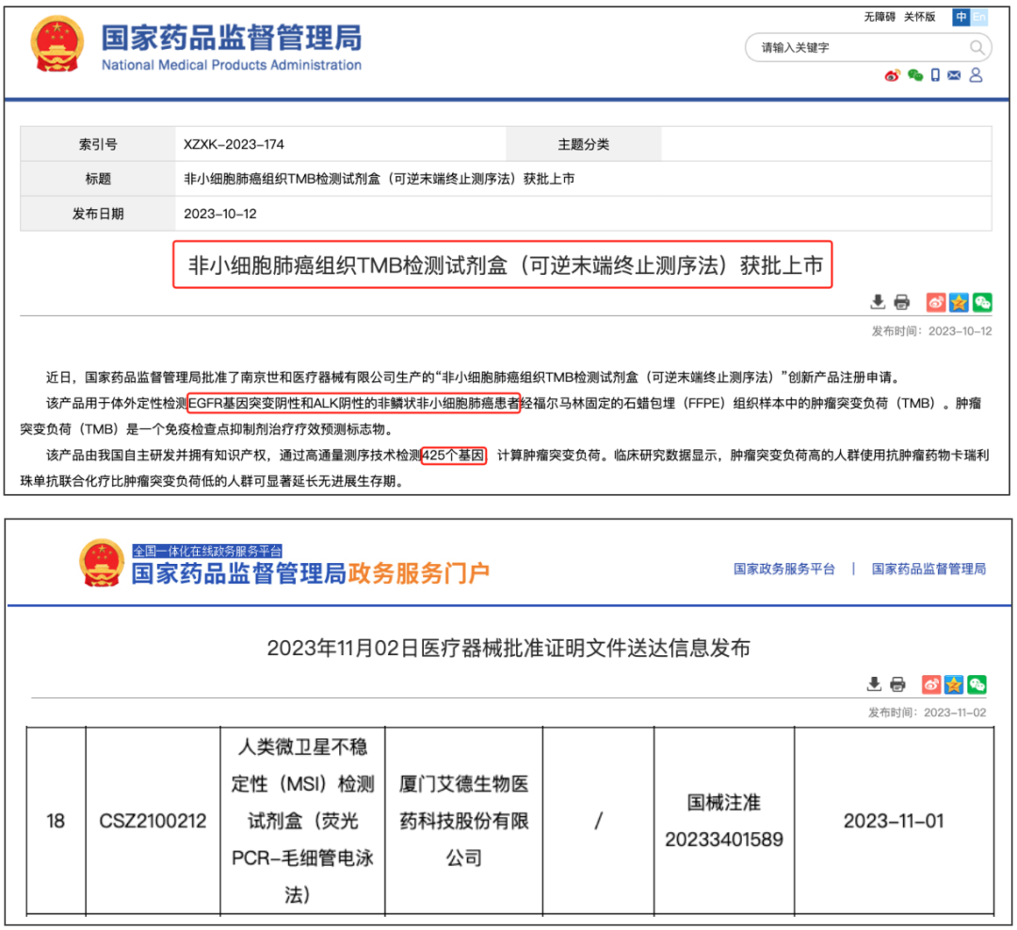Open the 国家药品监督管理局 link in the portal header
Screen dimensions: 1017x930
tap(928, 569)
